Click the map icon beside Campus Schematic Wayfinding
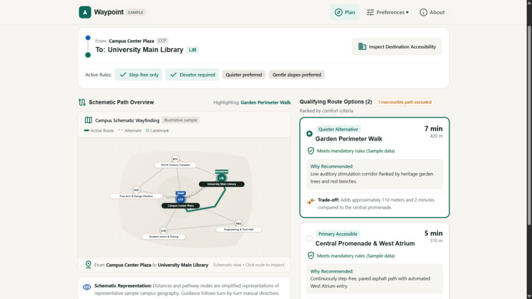Image resolution: width=532 pixels, height=299 pixels. (x=88, y=120)
